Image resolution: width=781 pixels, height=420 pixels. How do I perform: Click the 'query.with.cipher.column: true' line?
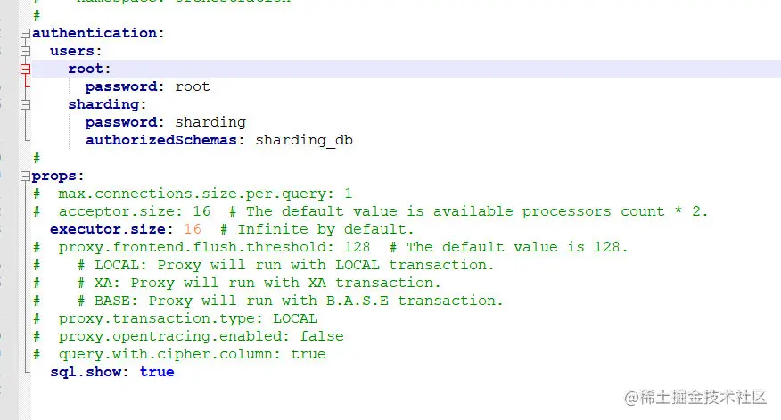coord(179,354)
